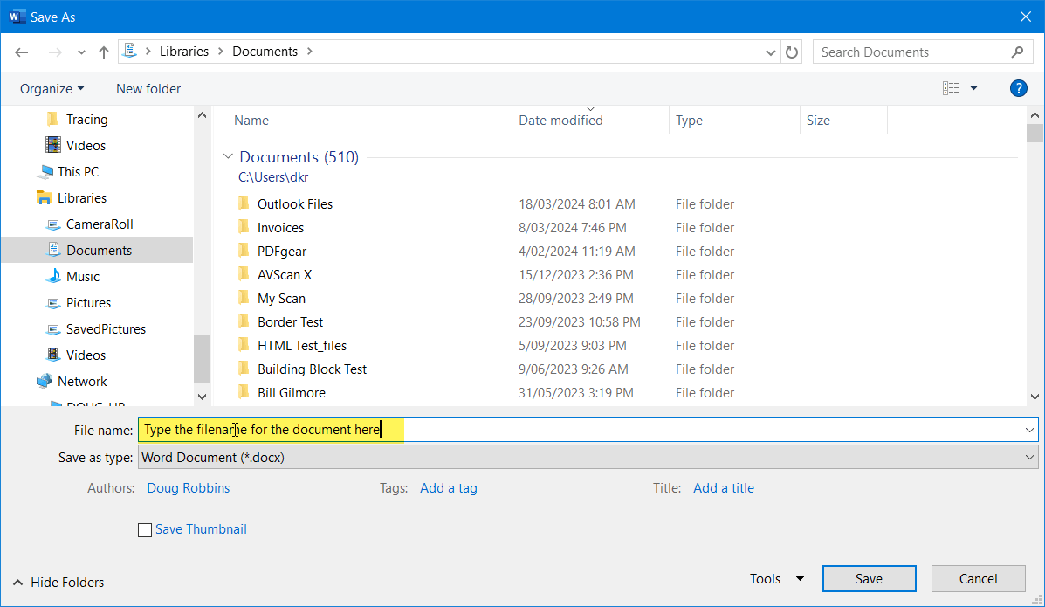Select the first Videos item under Tracing
This screenshot has width=1045, height=607.
click(x=86, y=145)
